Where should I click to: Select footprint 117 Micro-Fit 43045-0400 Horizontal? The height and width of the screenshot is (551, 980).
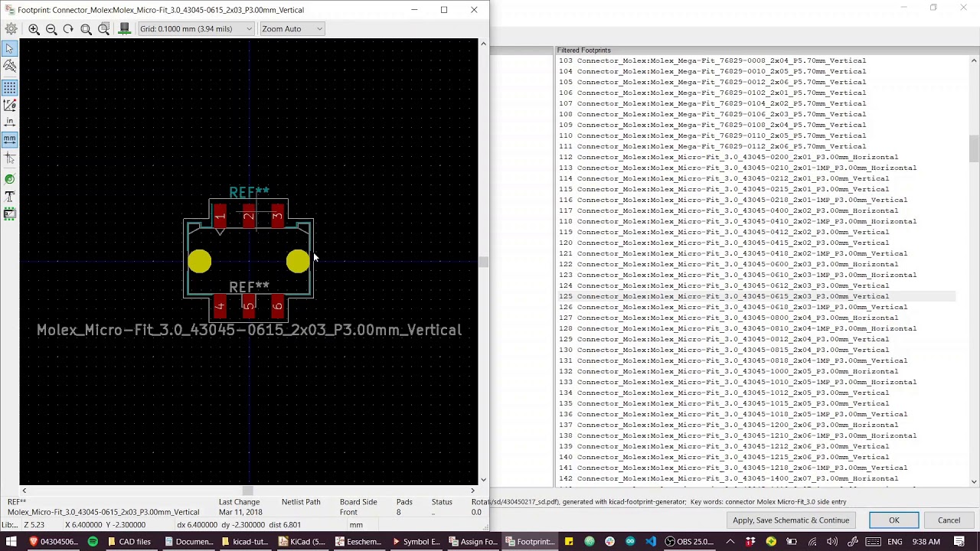coord(756,210)
